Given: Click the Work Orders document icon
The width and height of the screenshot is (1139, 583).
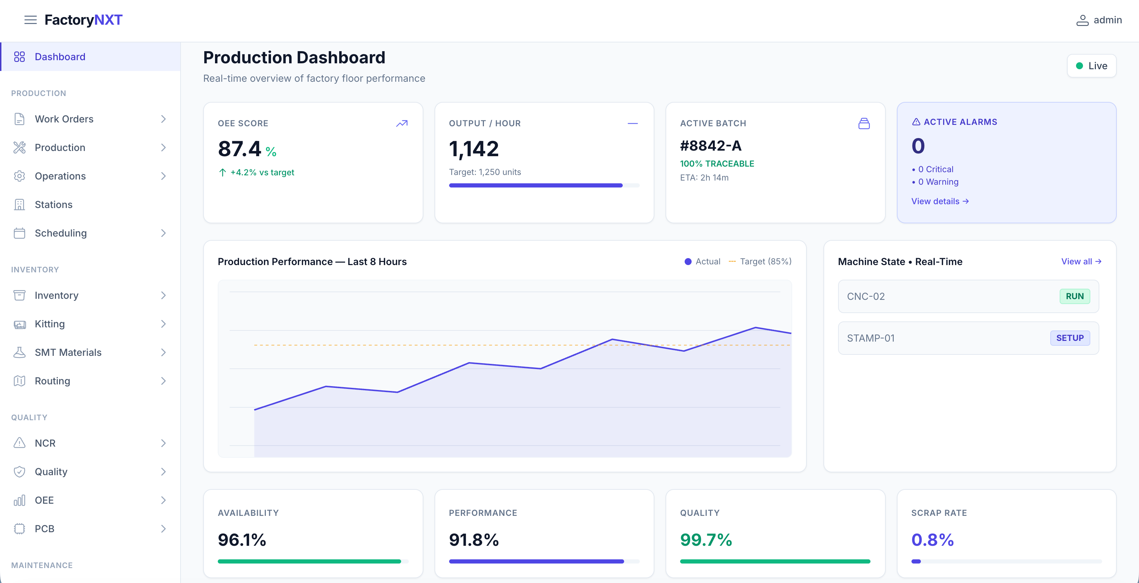Looking at the screenshot, I should tap(19, 119).
